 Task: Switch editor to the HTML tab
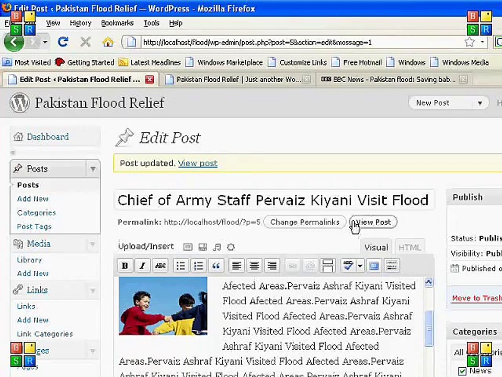click(x=409, y=248)
